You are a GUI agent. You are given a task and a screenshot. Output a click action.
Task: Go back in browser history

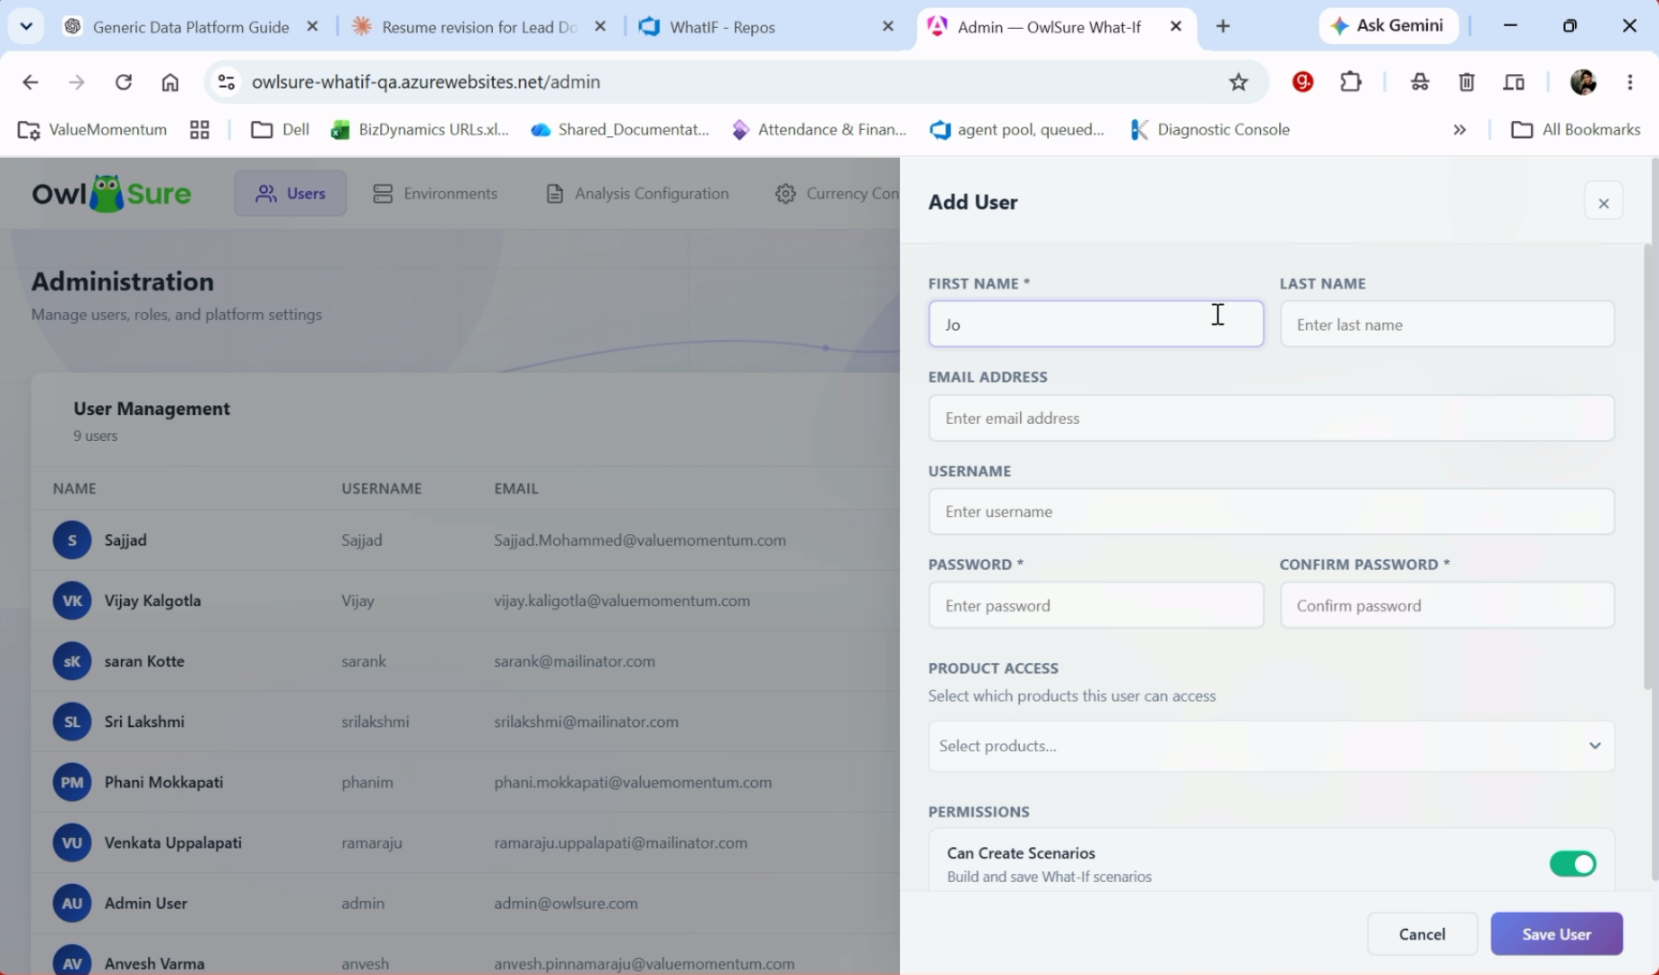pos(30,82)
